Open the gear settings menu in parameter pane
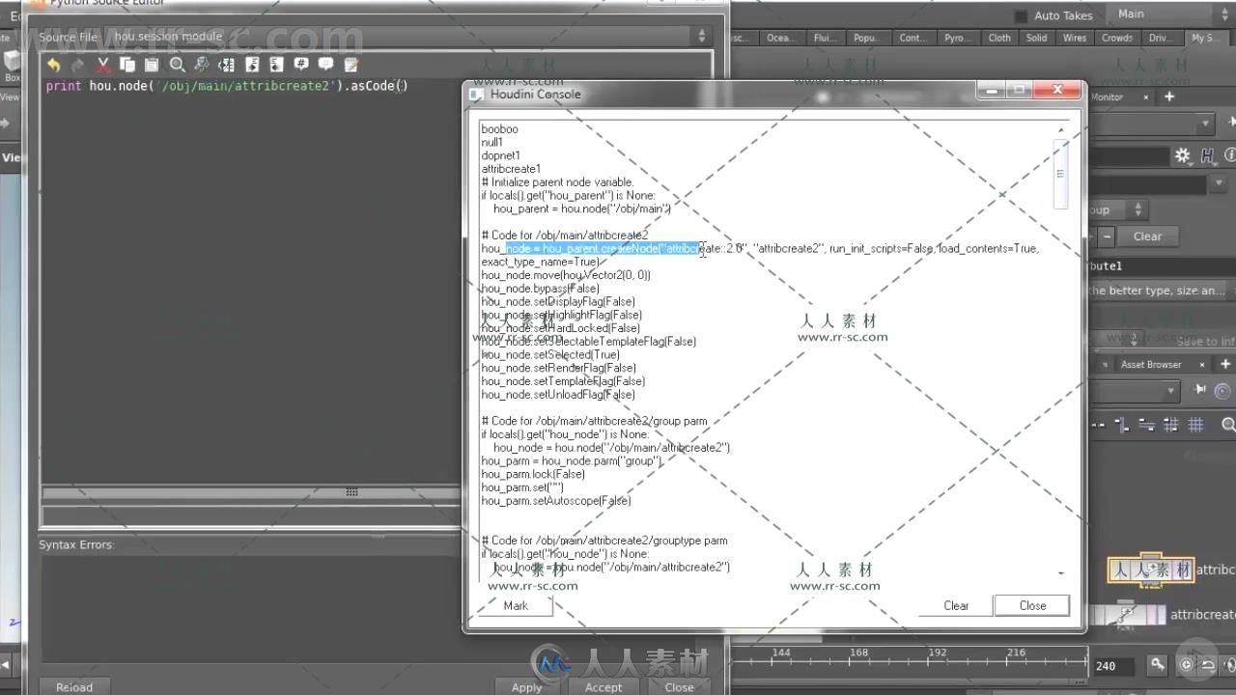This screenshot has height=695, width=1236. (1183, 155)
